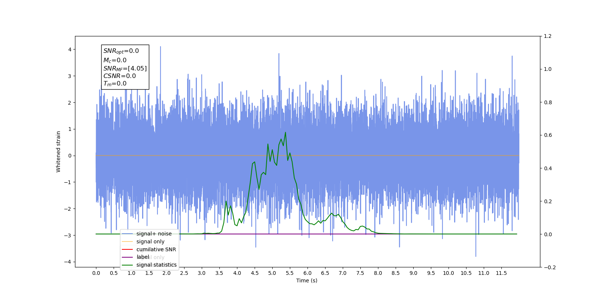Image resolution: width=600 pixels, height=300 pixels.
Task: Click the 0.6 tick on the right axis
Action: [547, 135]
